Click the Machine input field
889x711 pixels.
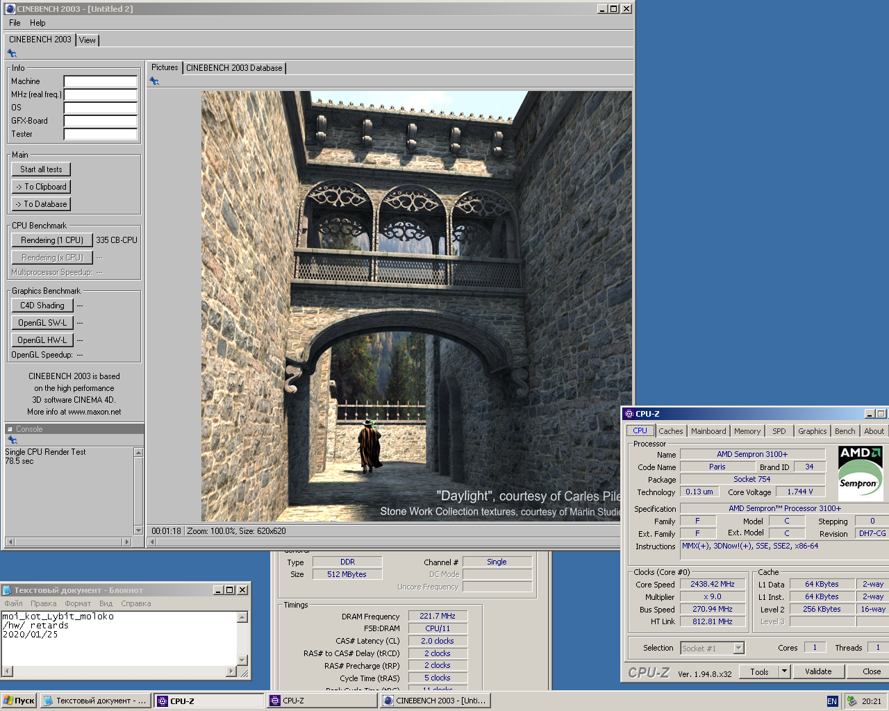point(101,81)
